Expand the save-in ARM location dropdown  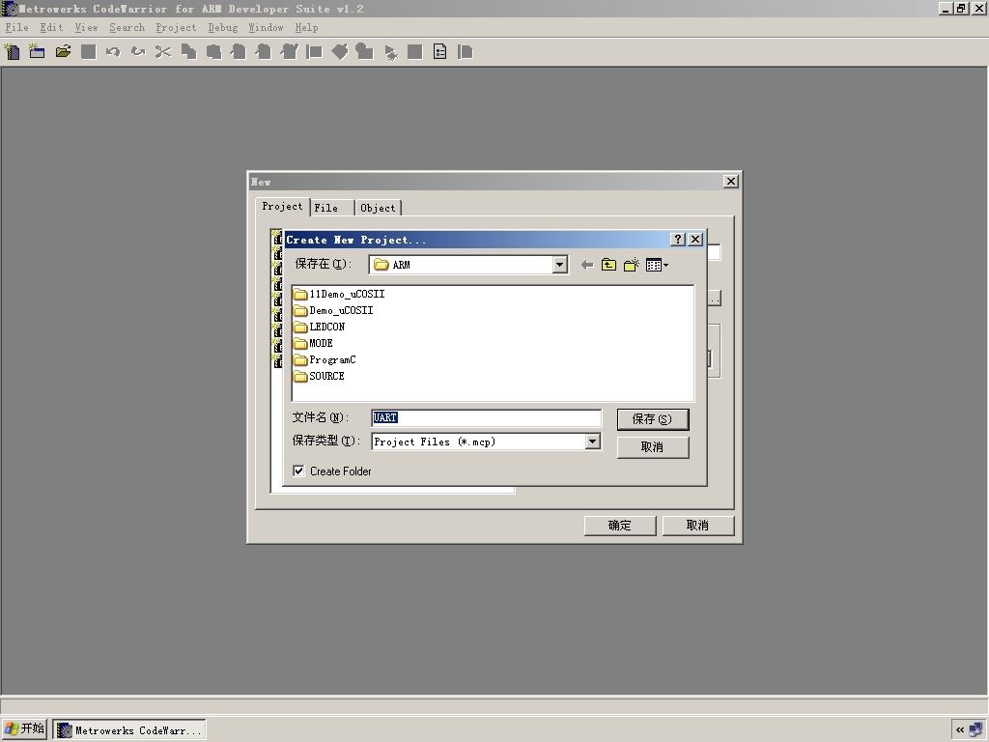click(x=559, y=265)
